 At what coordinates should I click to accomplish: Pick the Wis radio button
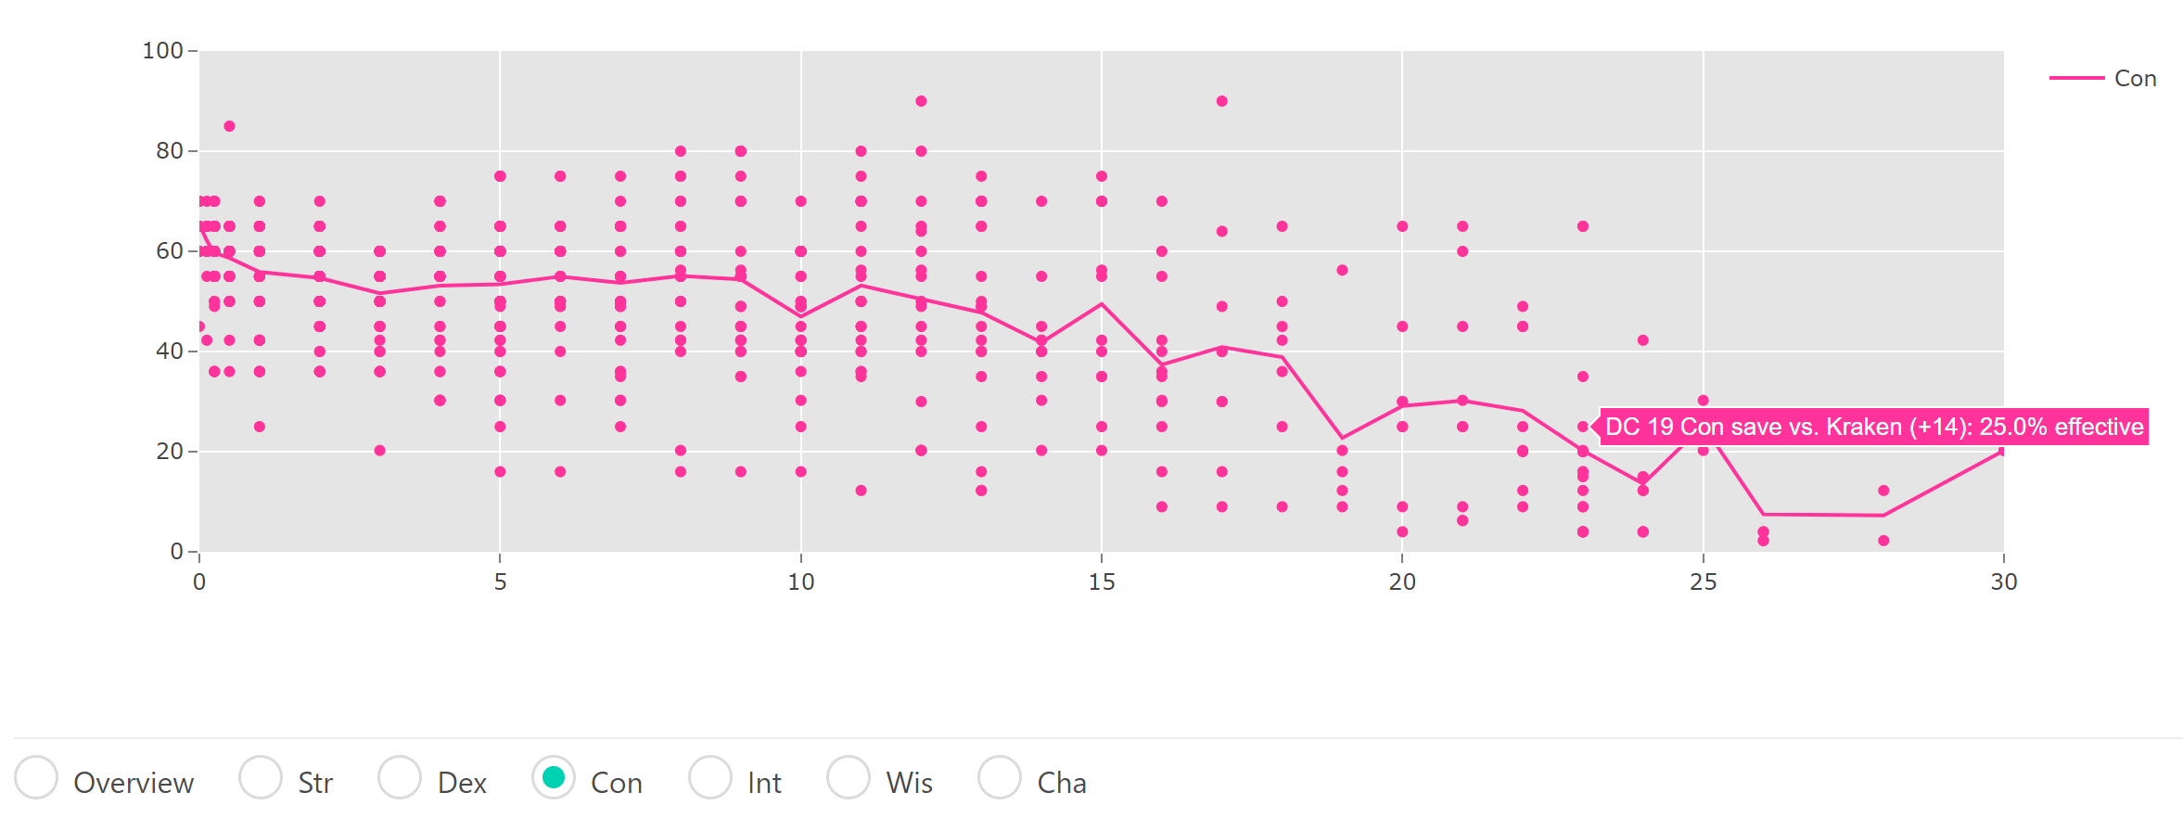point(849,777)
